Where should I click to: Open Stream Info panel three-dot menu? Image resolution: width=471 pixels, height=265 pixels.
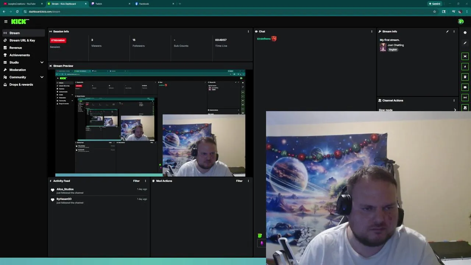pos(454,32)
